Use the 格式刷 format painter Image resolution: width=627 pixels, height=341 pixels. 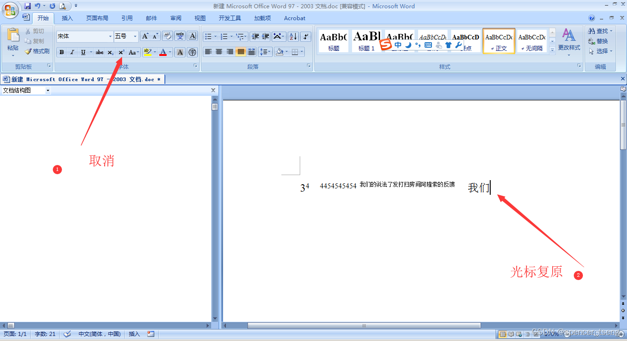point(37,51)
